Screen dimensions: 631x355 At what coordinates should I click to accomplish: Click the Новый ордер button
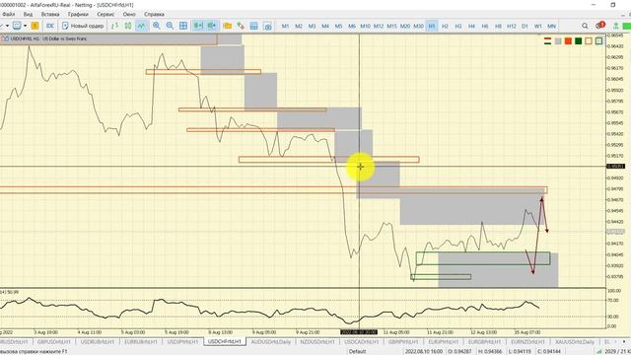coord(83,26)
